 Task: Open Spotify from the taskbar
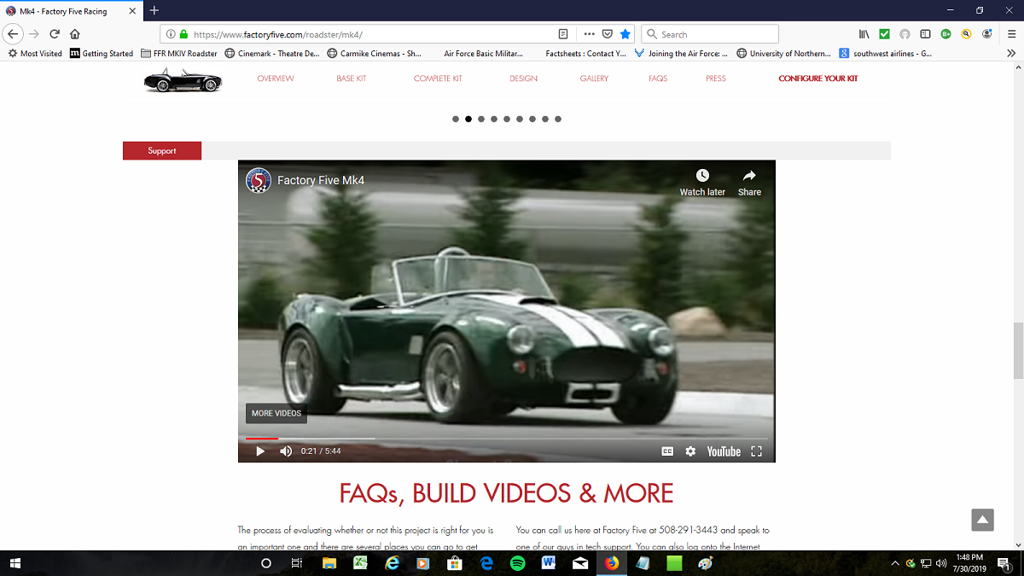(518, 563)
